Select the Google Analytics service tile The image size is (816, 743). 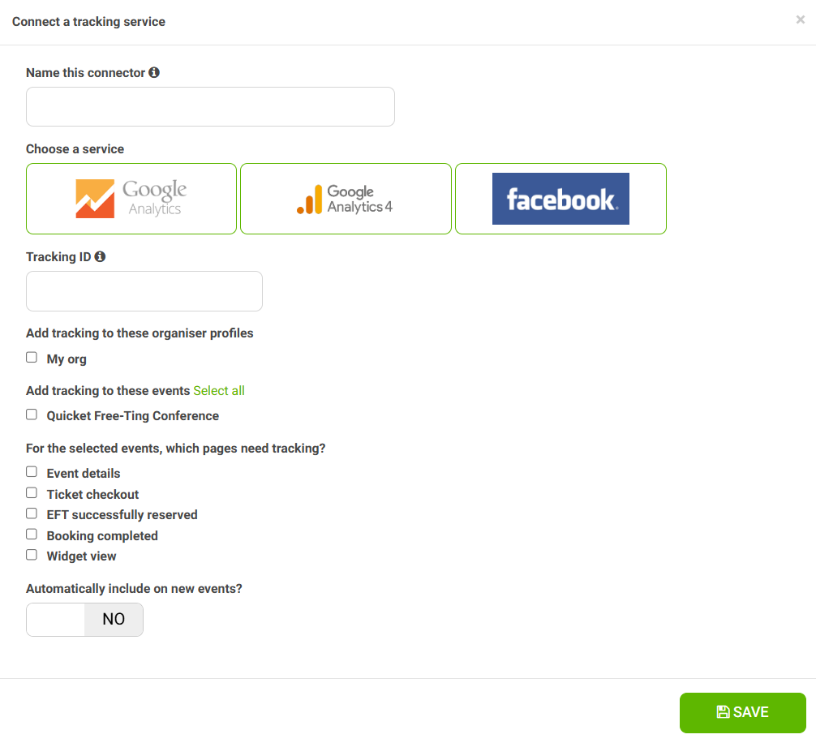click(x=131, y=199)
